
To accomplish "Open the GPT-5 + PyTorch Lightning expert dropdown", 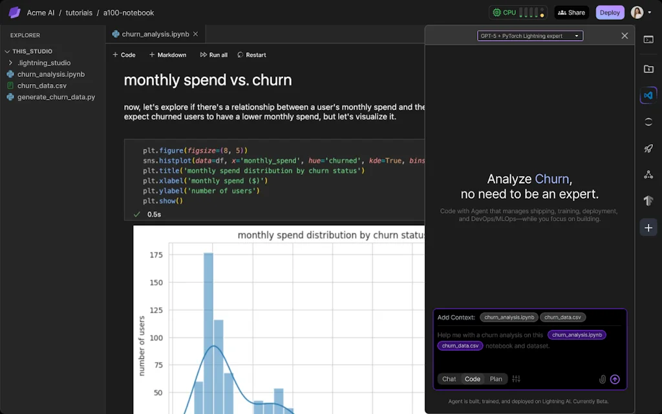I will pyautogui.click(x=529, y=36).
